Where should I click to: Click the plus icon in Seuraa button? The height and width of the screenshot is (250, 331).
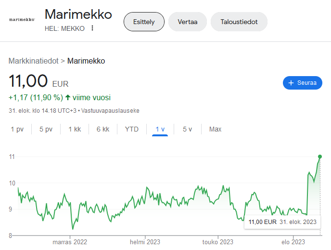click(x=291, y=83)
